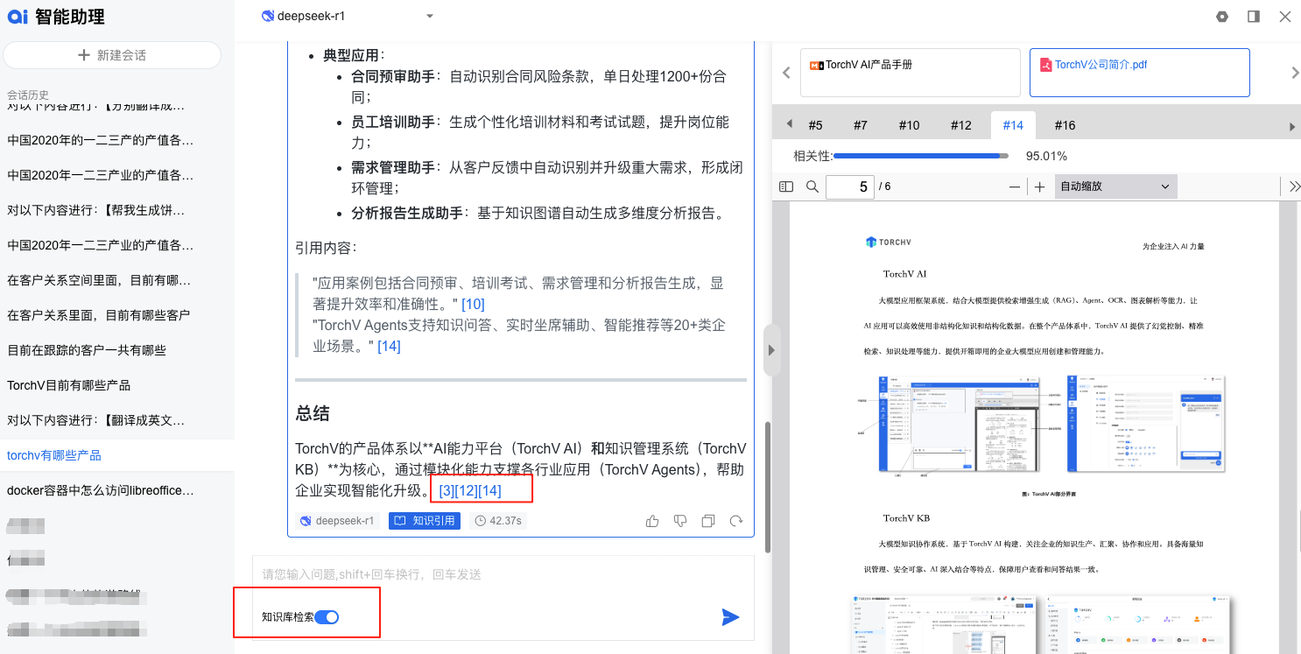Click the relevance 95.01% progress bar
This screenshot has height=654, width=1301.
(920, 156)
